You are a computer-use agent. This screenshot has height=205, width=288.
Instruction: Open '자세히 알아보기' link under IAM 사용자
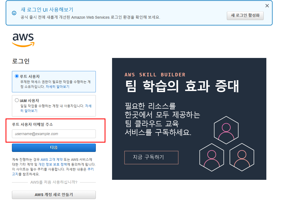click(x=88, y=106)
